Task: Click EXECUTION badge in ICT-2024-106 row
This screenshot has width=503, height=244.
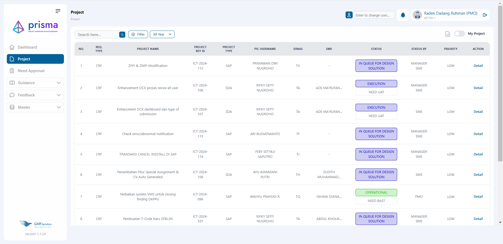Action: coord(376,84)
